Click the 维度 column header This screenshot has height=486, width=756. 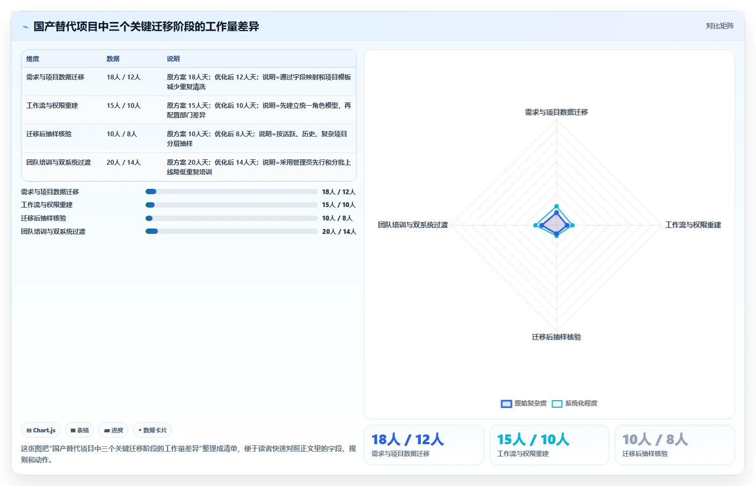(33, 59)
